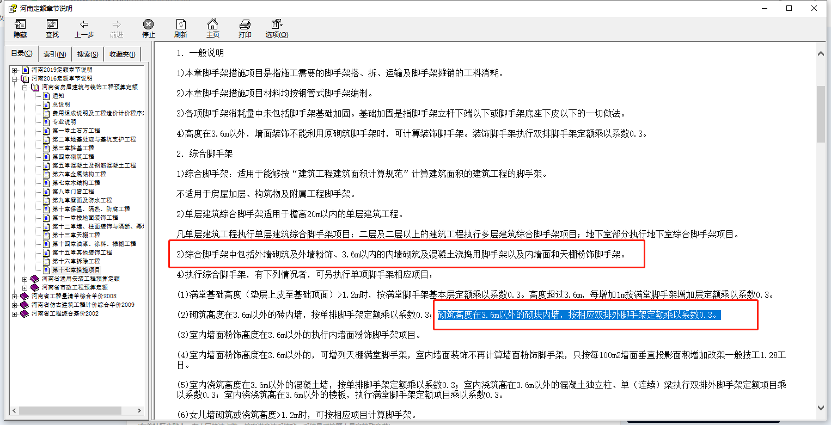831x425 pixels.
Task: Open 第一章土石方工程 in the tree
Action: 76,131
